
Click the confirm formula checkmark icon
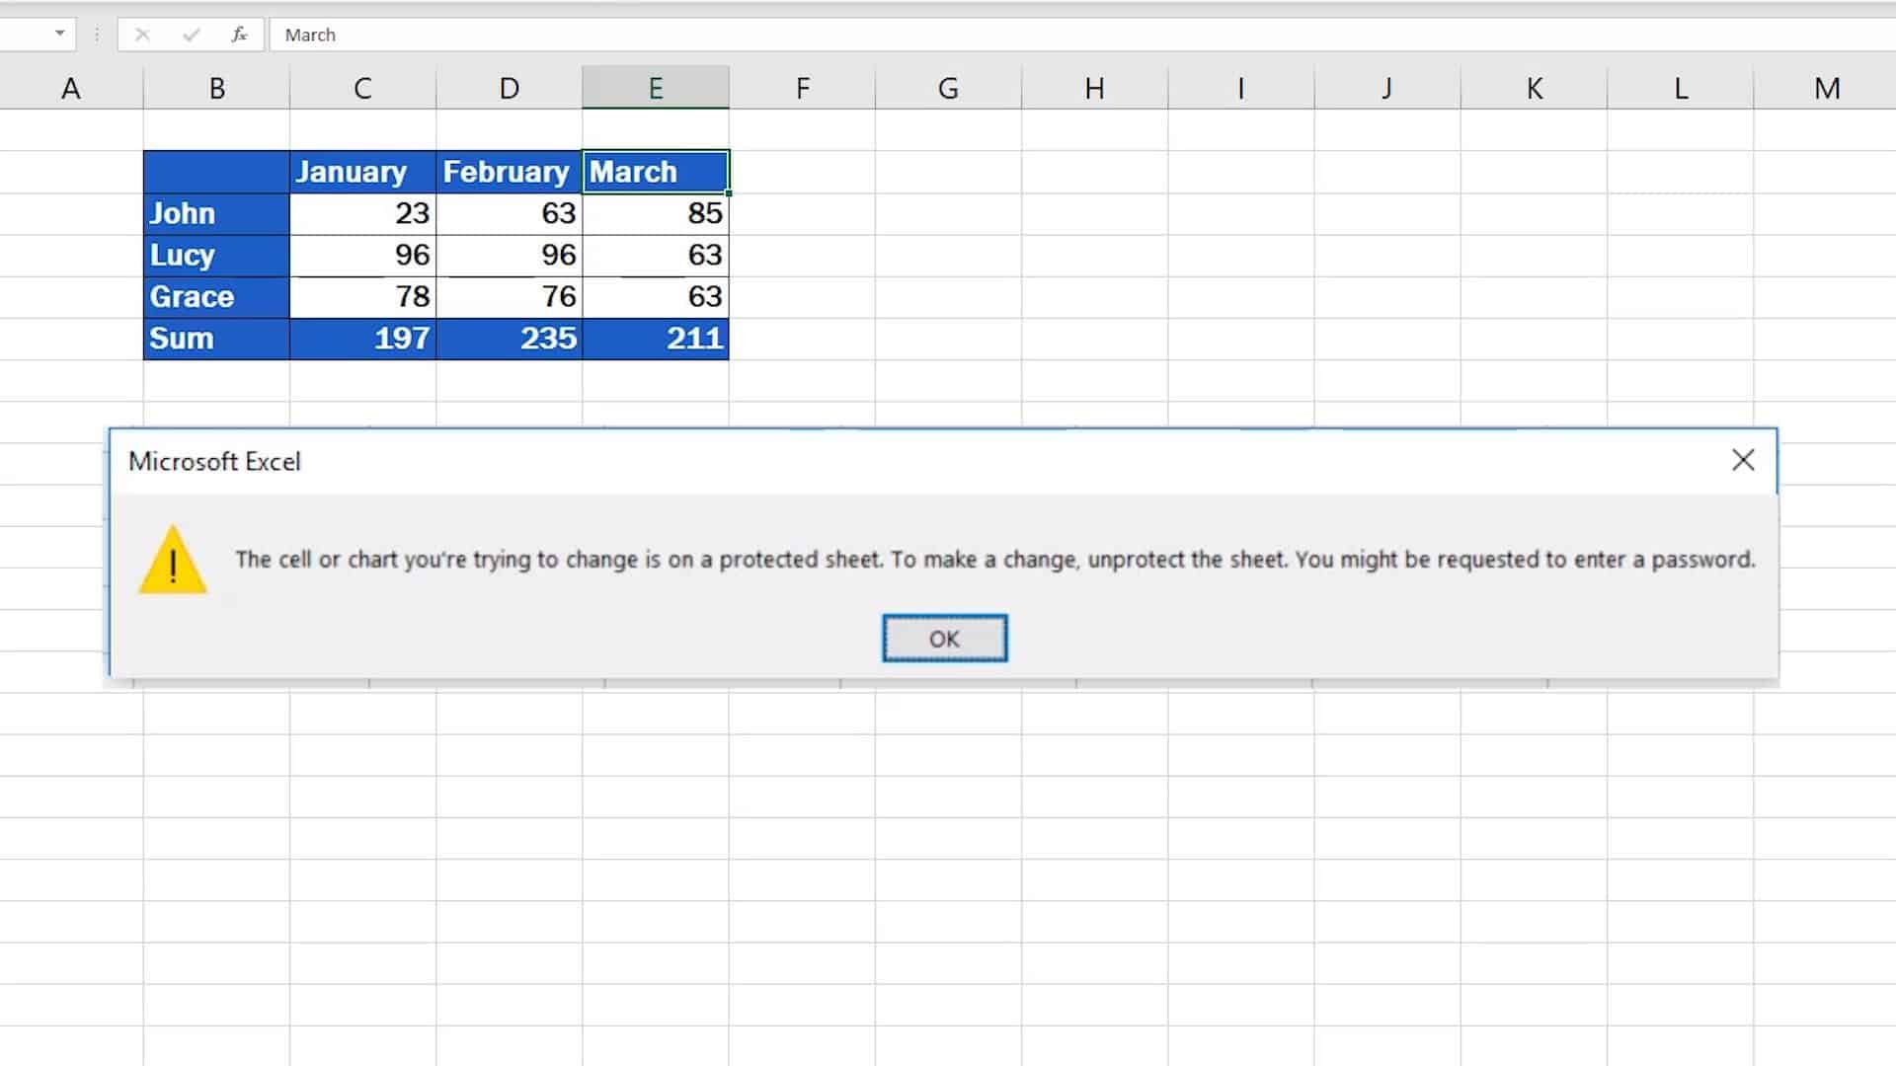(189, 36)
